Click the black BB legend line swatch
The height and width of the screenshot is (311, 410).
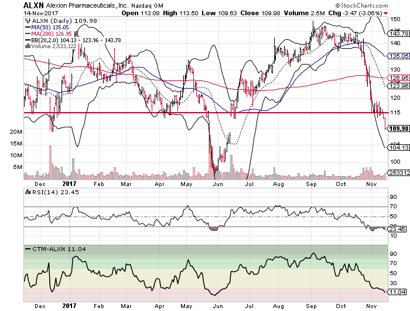pos(28,40)
